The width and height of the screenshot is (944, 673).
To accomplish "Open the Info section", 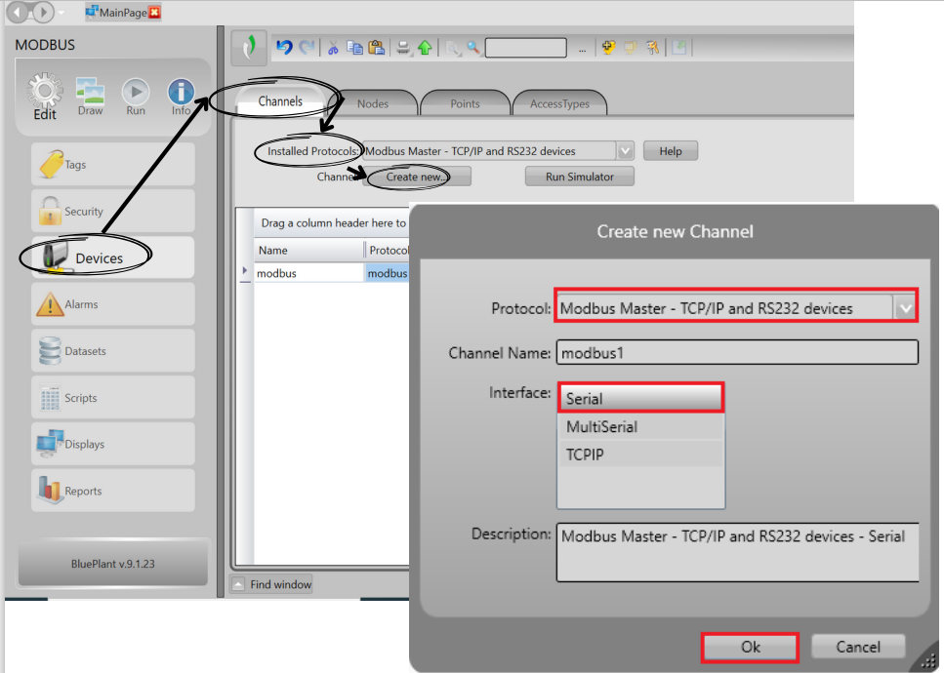I will (x=181, y=97).
